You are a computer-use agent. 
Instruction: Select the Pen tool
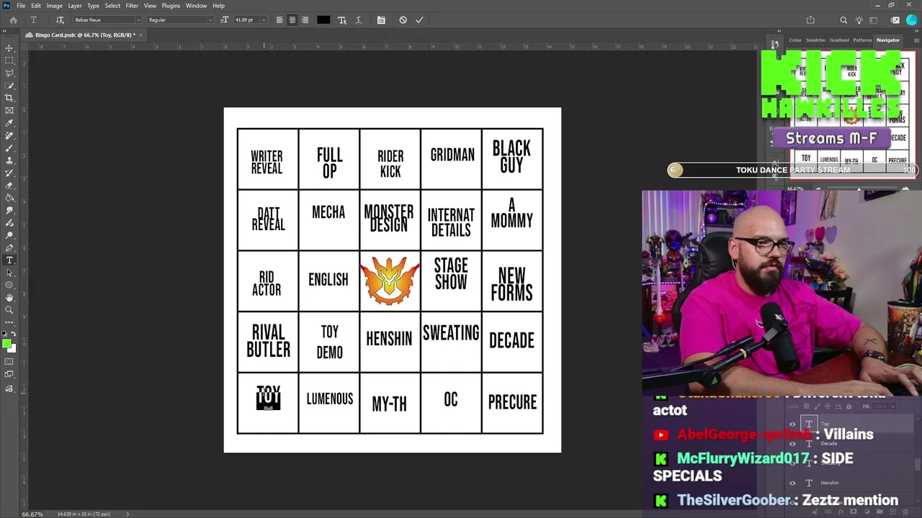click(9, 247)
